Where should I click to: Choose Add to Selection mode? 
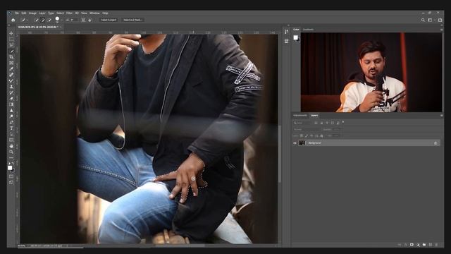click(43, 20)
